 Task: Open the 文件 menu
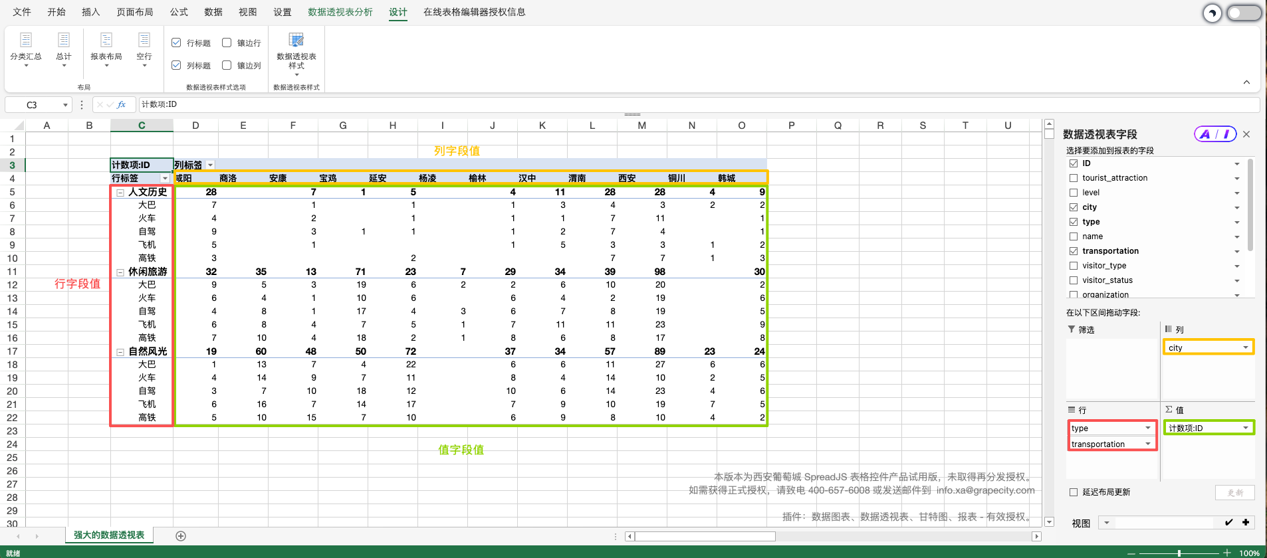point(22,12)
